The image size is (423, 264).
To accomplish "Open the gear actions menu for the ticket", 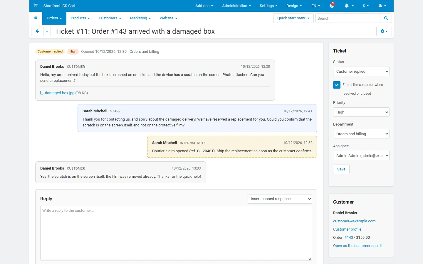I will coord(384,31).
